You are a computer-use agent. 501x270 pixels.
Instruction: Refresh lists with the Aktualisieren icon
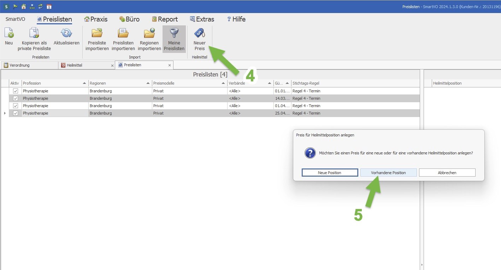[66, 33]
